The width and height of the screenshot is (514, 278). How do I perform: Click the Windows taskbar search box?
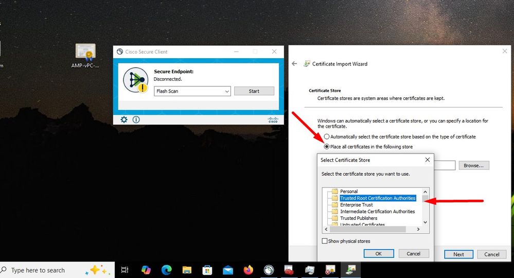pos(57,270)
